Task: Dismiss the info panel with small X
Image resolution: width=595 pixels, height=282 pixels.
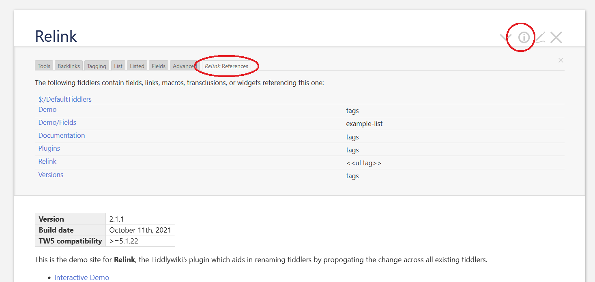Action: [x=561, y=60]
